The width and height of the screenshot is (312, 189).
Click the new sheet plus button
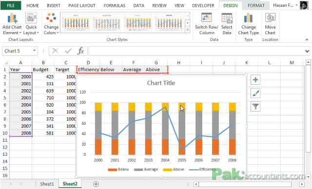[96, 184]
